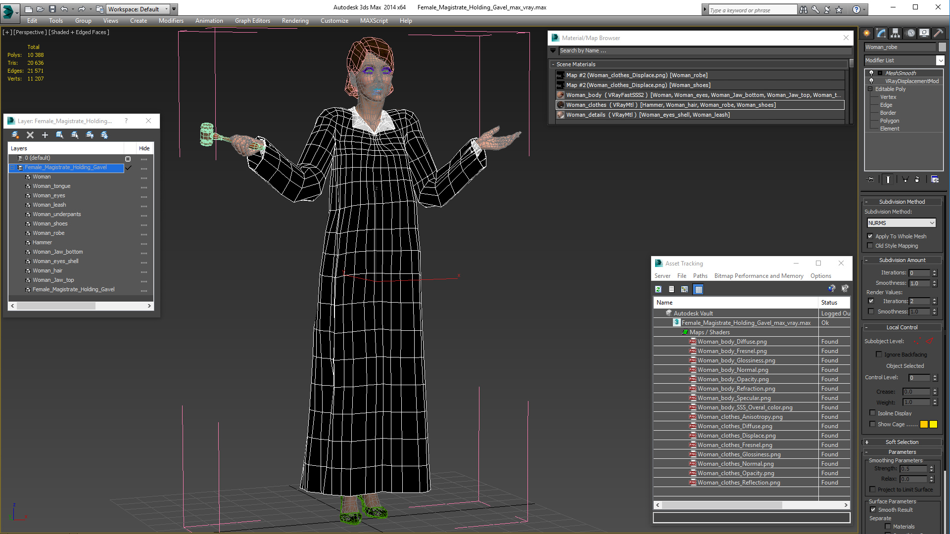950x534 pixels.
Task: Toggle Apply To Whole Mesh checkbox
Action: (x=870, y=235)
